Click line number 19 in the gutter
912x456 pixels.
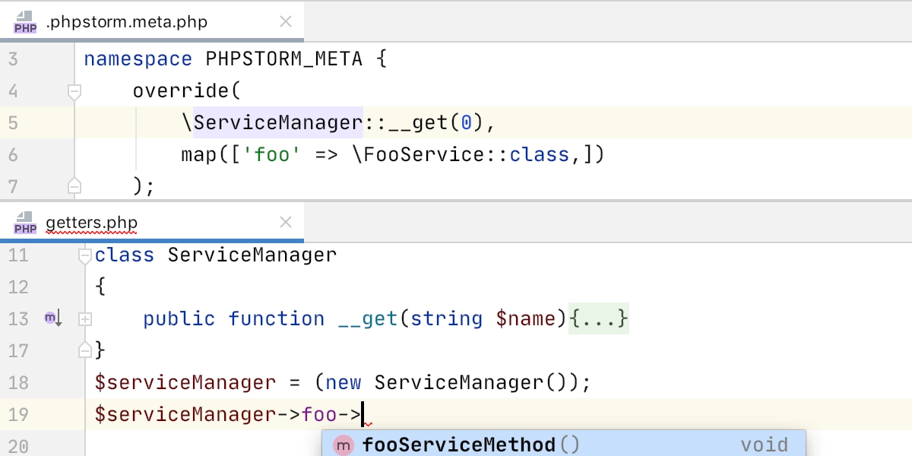(x=18, y=414)
